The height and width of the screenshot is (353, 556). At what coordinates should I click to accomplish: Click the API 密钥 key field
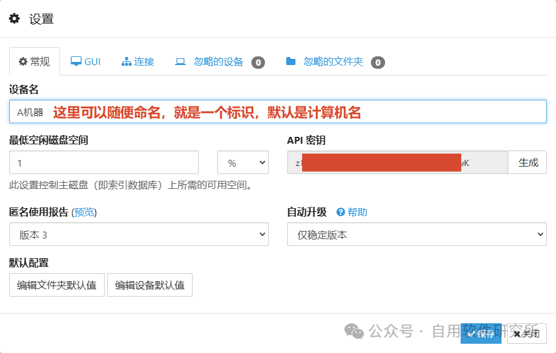pyautogui.click(x=397, y=162)
